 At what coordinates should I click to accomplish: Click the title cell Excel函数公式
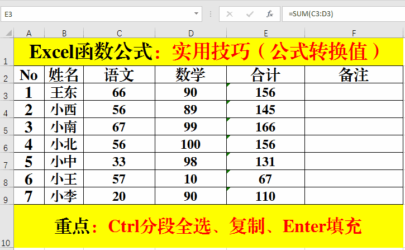(208, 51)
